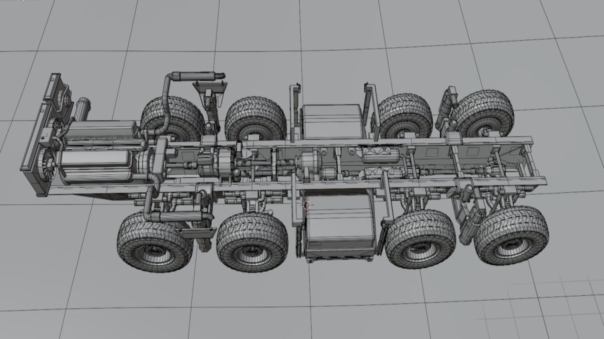Select the third near-side wheel from the front
Screen dimensions: 604x339
pyautogui.click(x=420, y=239)
